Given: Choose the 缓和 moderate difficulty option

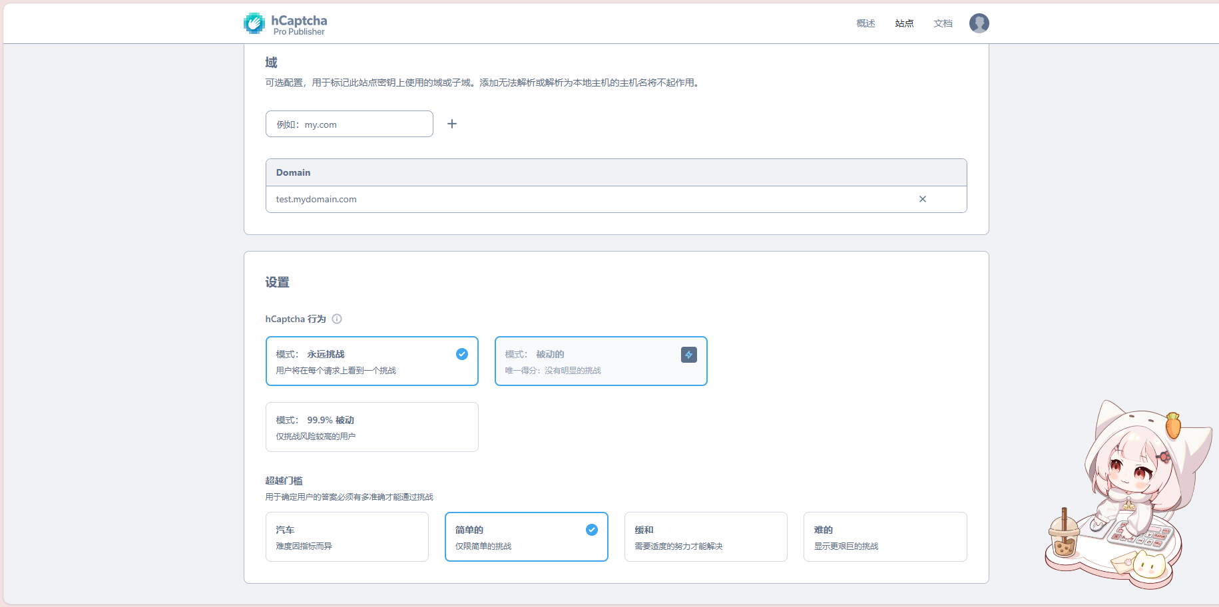Looking at the screenshot, I should click(x=705, y=537).
